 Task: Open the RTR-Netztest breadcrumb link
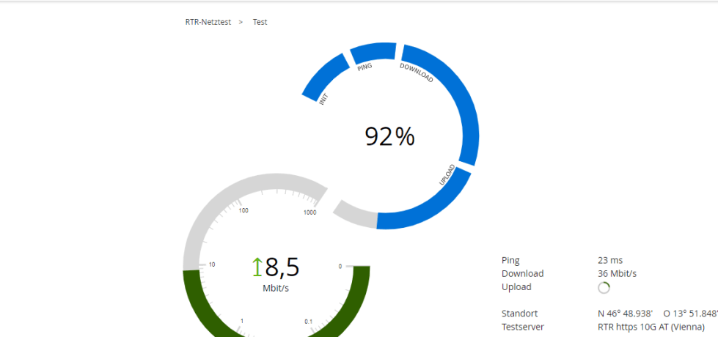click(x=208, y=22)
